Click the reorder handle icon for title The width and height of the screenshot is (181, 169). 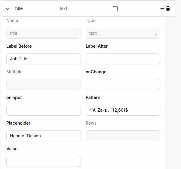click(162, 8)
